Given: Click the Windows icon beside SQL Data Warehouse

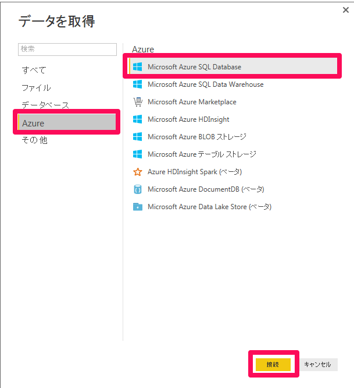Looking at the screenshot, I should [x=138, y=84].
